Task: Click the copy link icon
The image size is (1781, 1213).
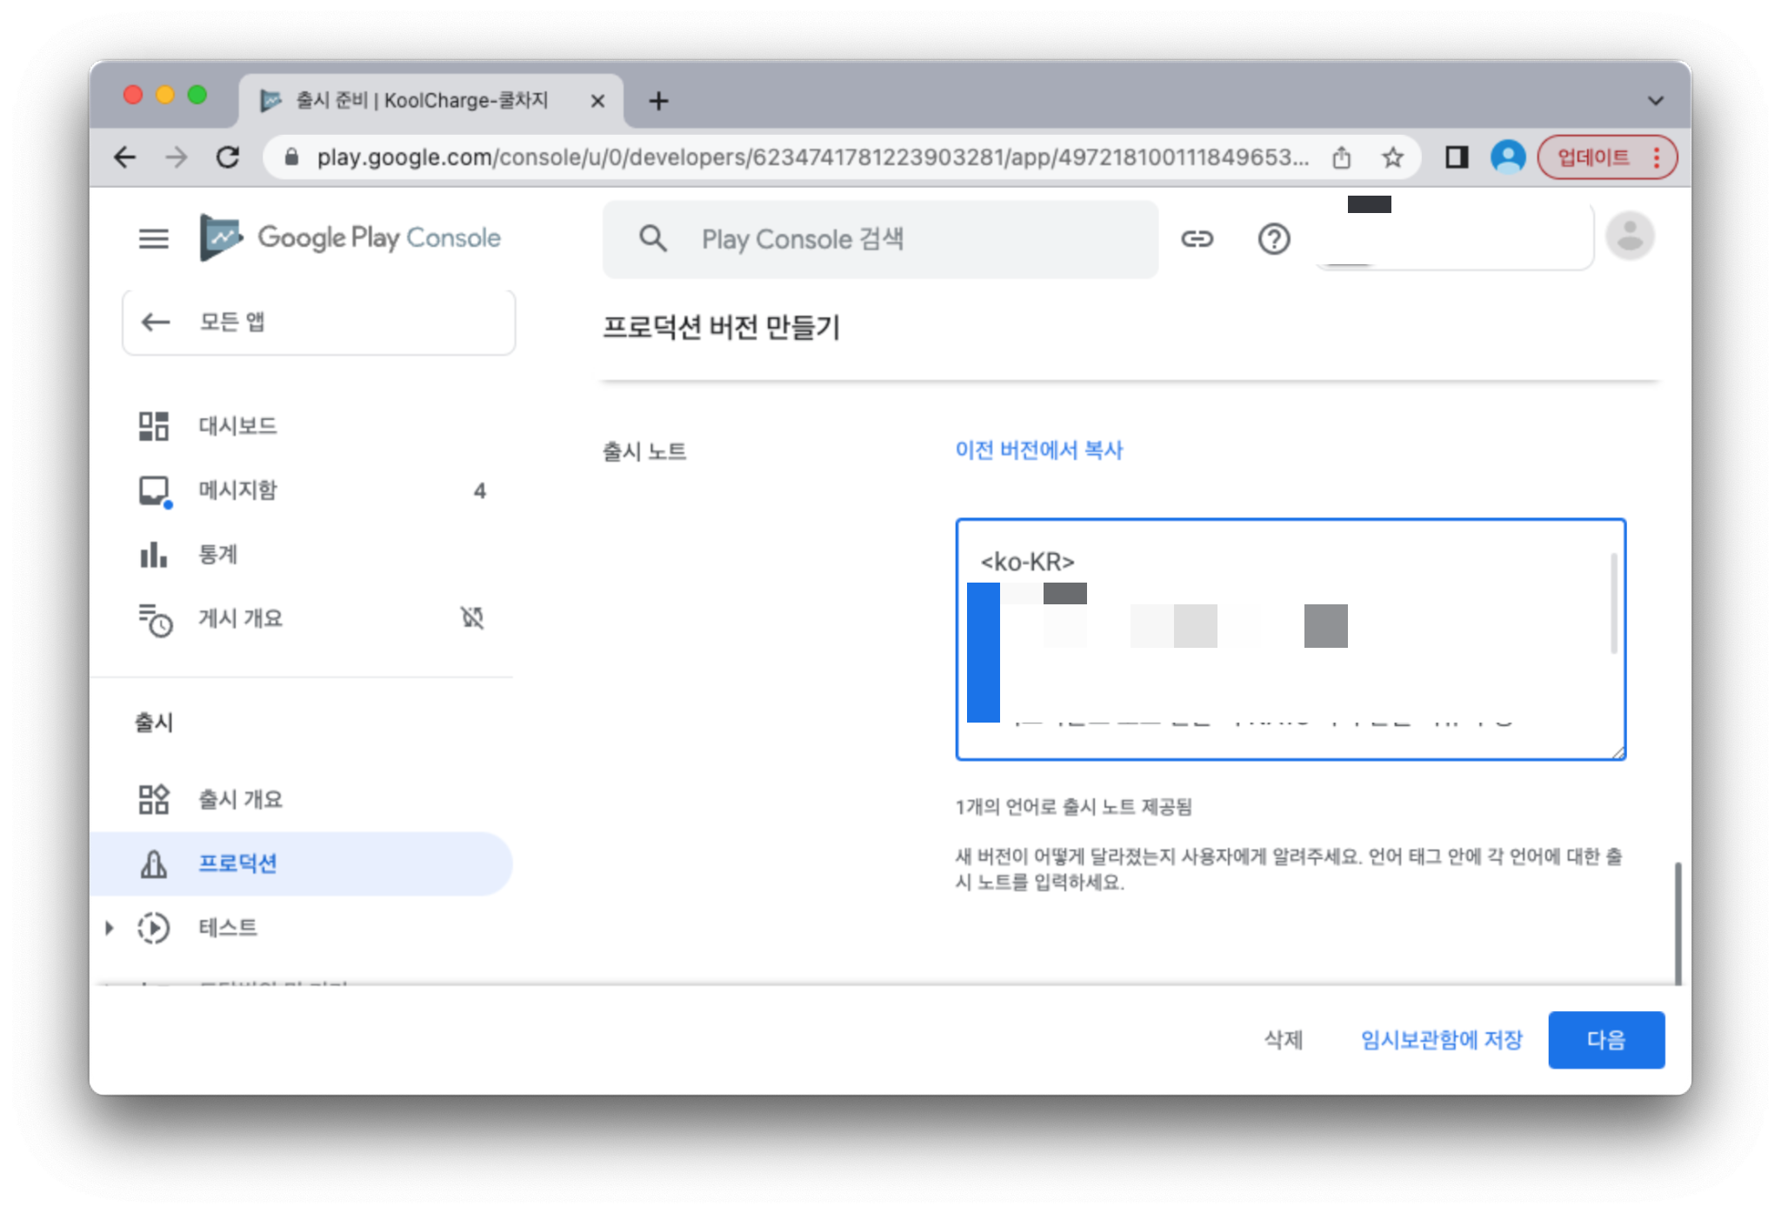Action: [x=1197, y=238]
